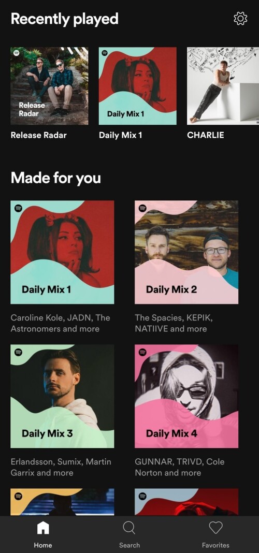Switch to the Favorites tab label
The image size is (259, 553).
(215, 545)
